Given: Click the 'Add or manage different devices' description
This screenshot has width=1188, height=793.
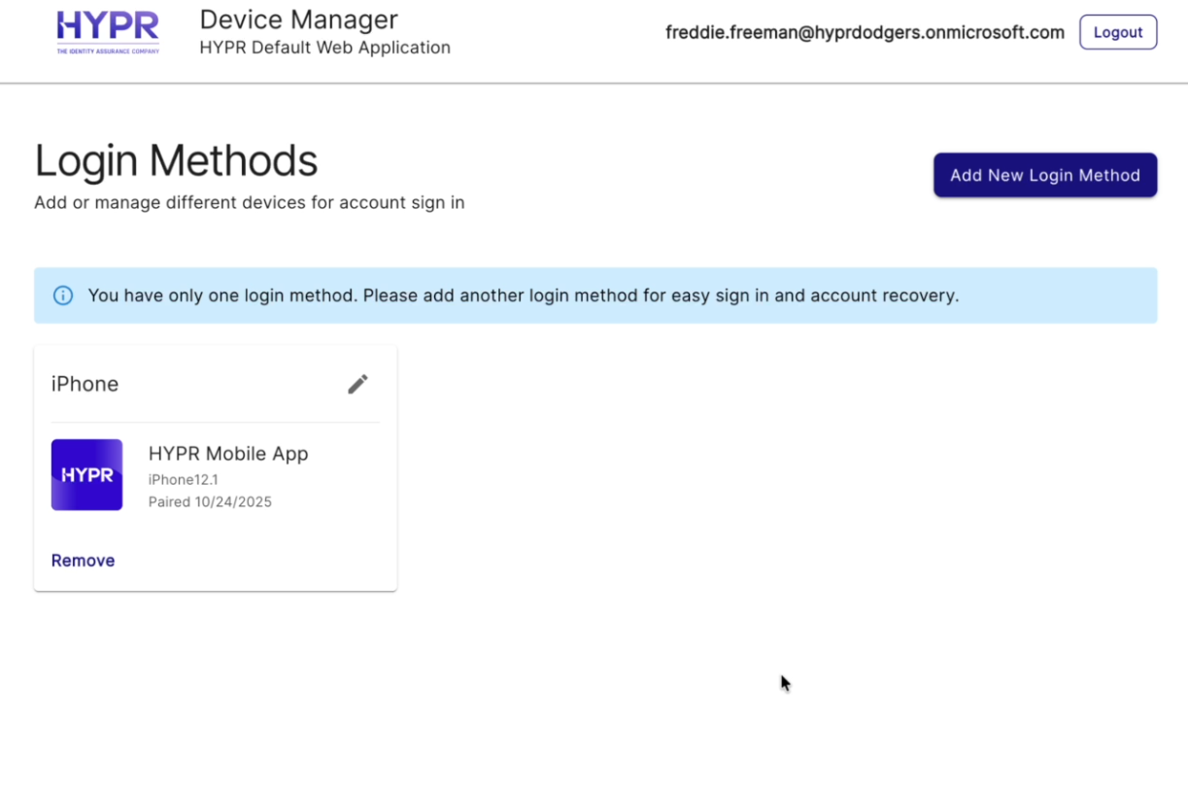Looking at the screenshot, I should click(249, 203).
